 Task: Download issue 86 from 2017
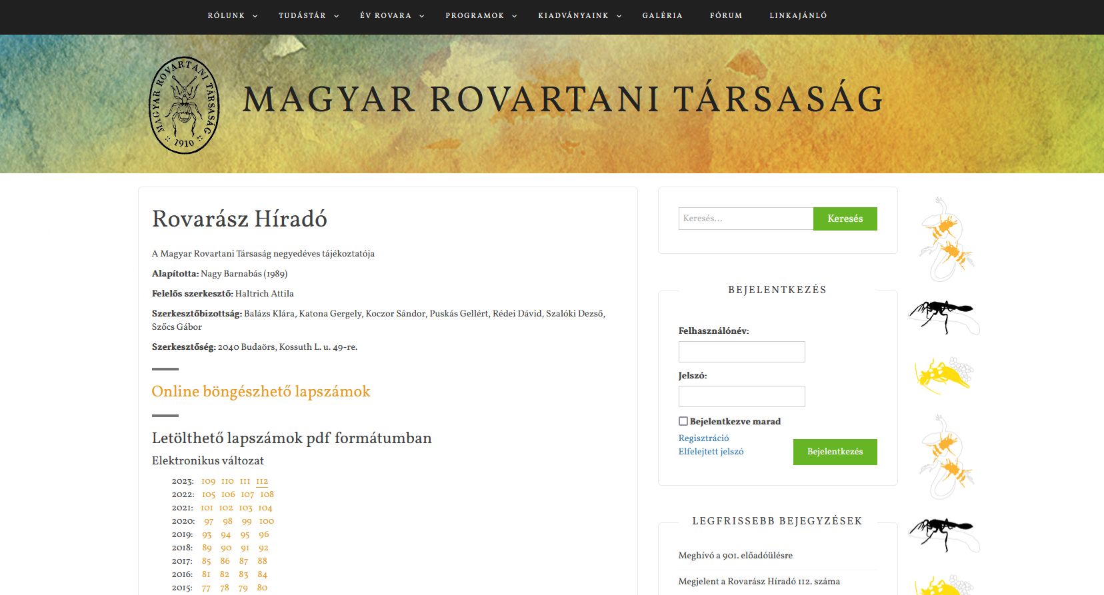(225, 561)
